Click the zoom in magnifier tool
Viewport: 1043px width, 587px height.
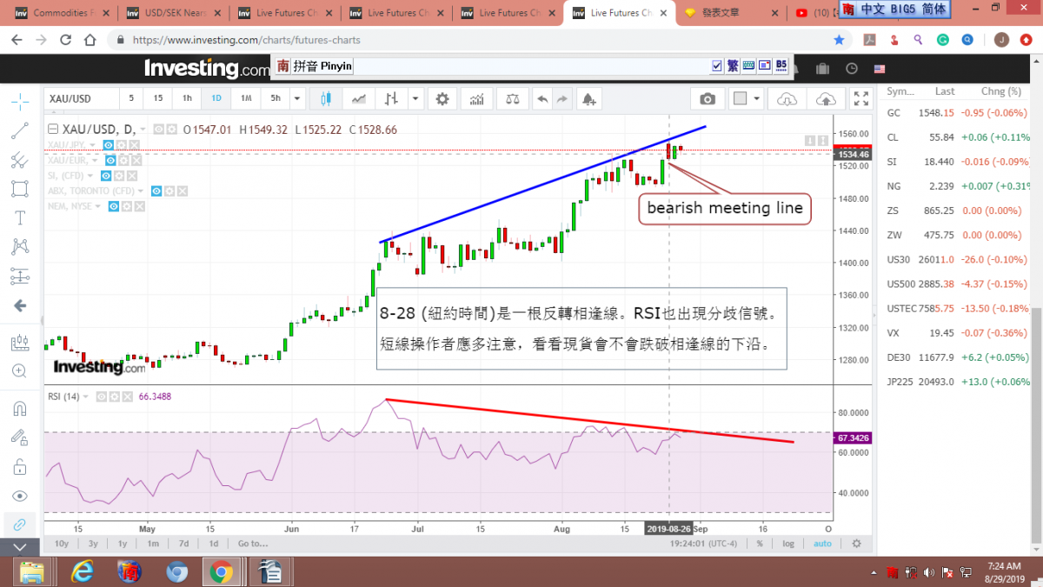click(x=18, y=370)
